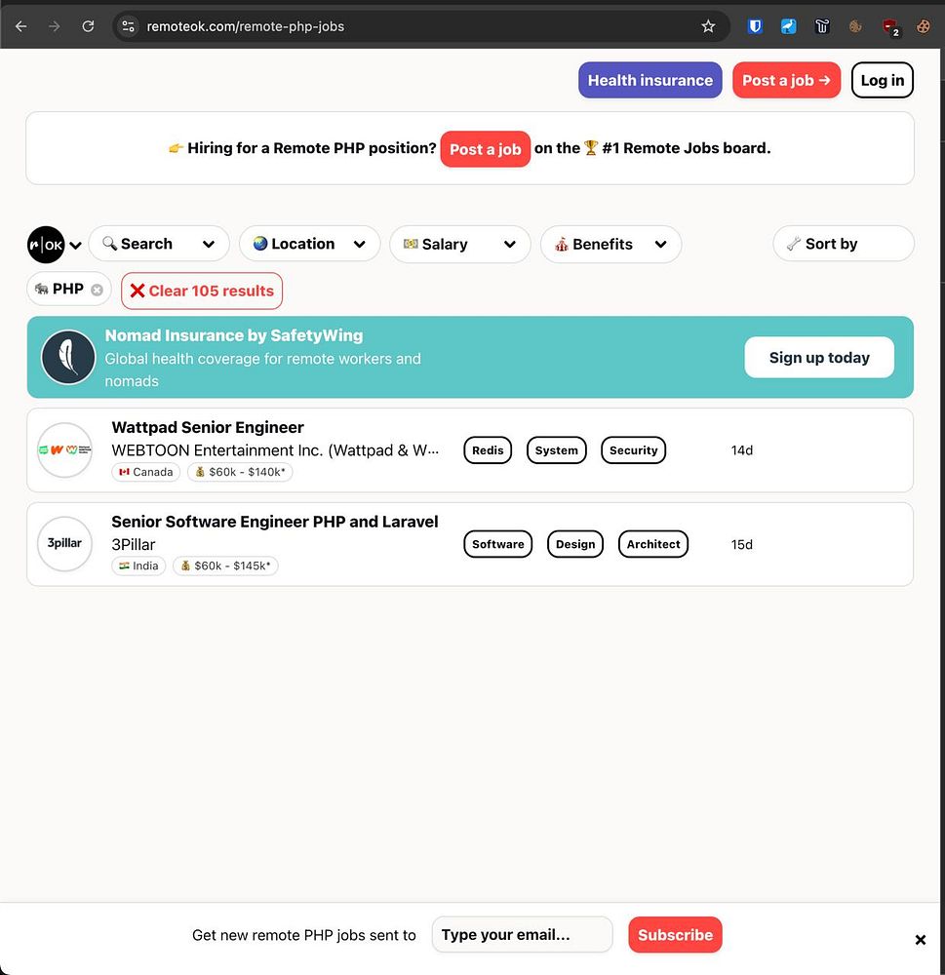Click the WEBTOON company logo
Image resolution: width=945 pixels, height=975 pixels.
[64, 450]
